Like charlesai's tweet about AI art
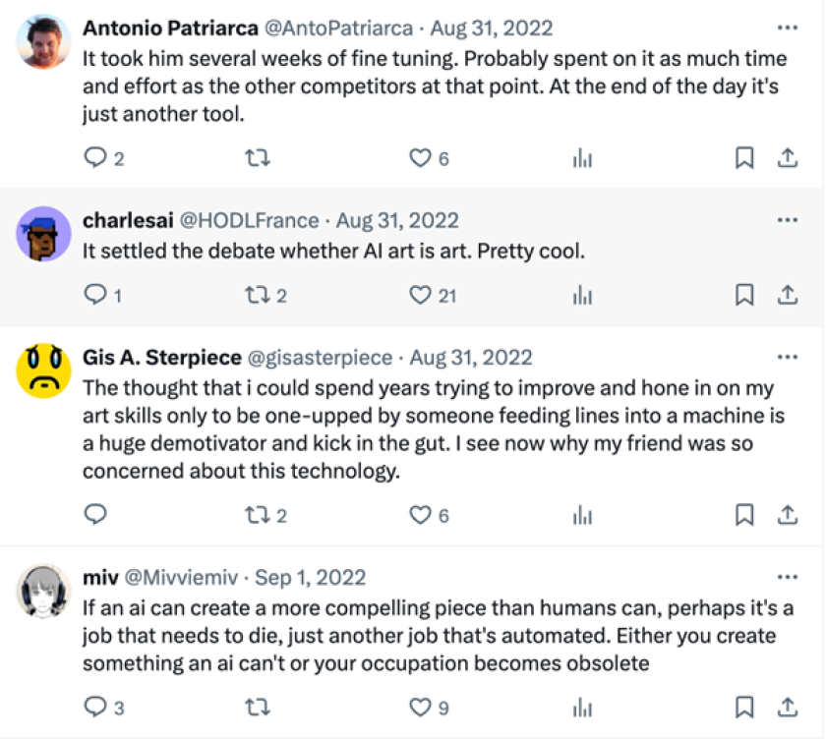 [420, 294]
